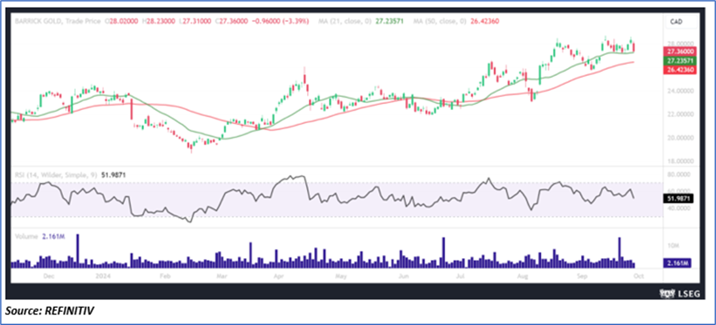Click the Jul label on the time axis

pos(460,277)
